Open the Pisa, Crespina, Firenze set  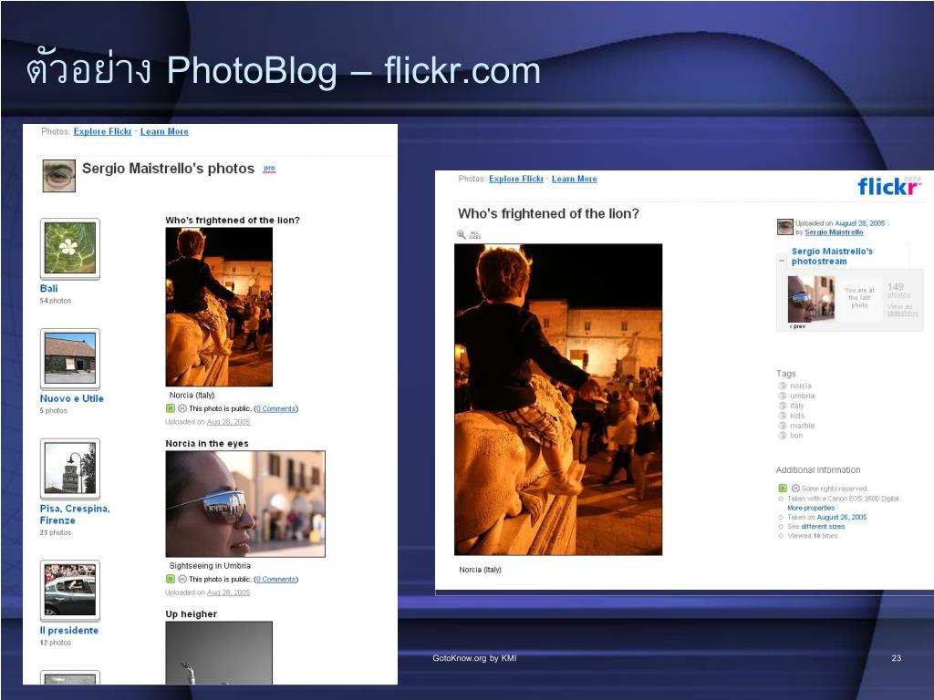(75, 514)
